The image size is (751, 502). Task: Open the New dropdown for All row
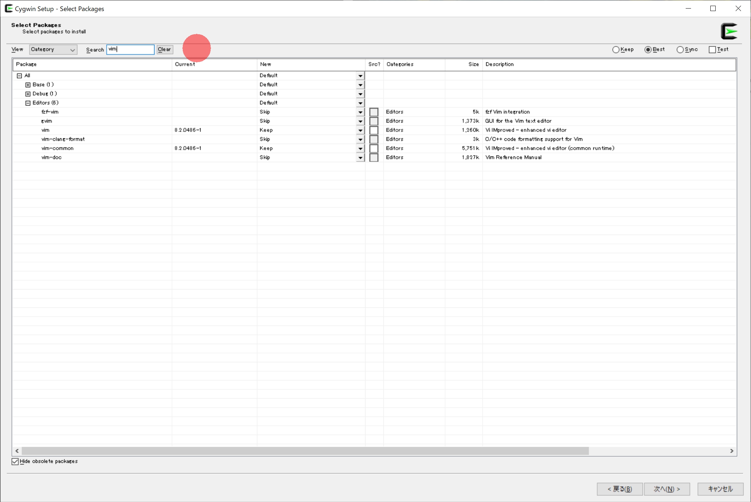(361, 76)
